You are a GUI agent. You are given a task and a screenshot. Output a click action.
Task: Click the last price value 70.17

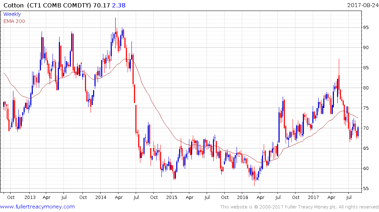pos(102,5)
